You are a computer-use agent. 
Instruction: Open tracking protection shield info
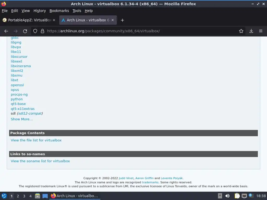coord(35,31)
